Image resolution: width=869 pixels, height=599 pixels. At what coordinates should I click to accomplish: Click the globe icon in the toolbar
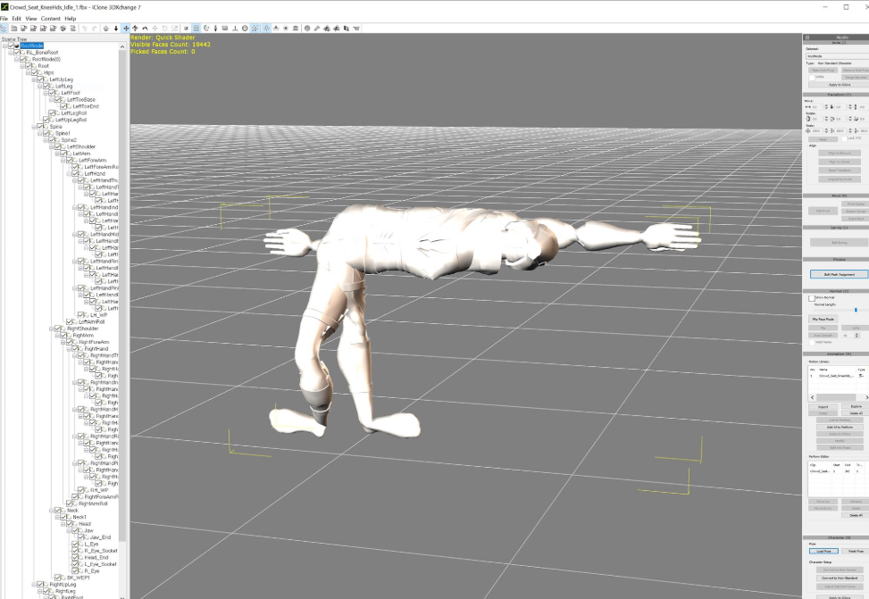click(307, 29)
